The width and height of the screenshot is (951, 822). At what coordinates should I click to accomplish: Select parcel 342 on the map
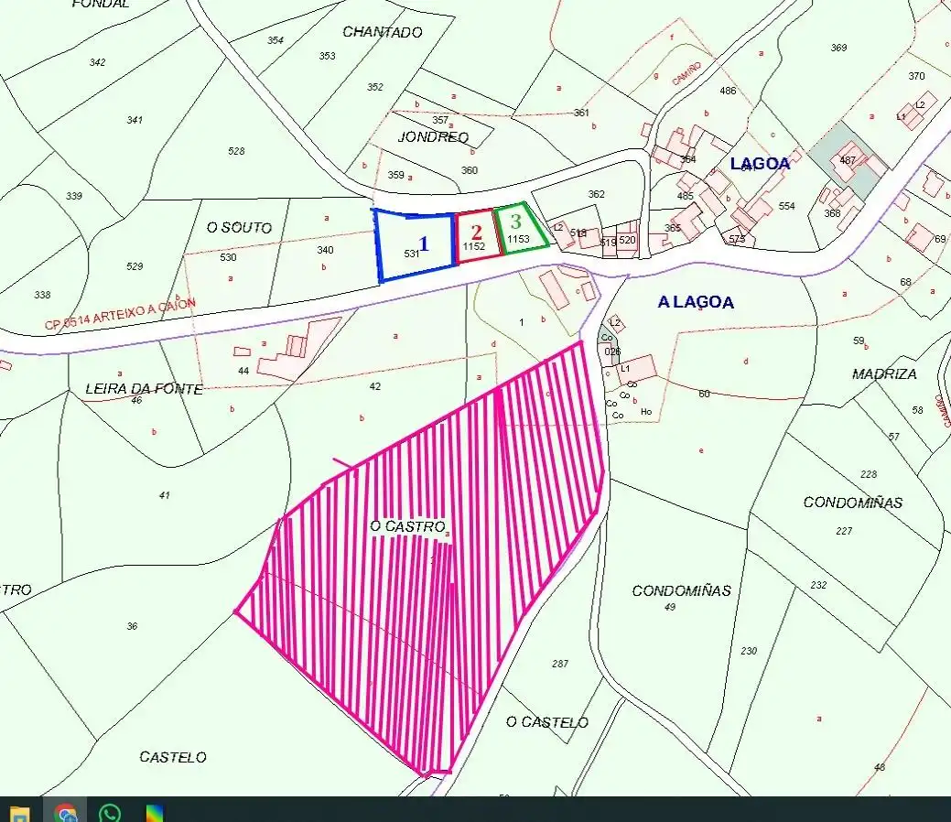97,62
